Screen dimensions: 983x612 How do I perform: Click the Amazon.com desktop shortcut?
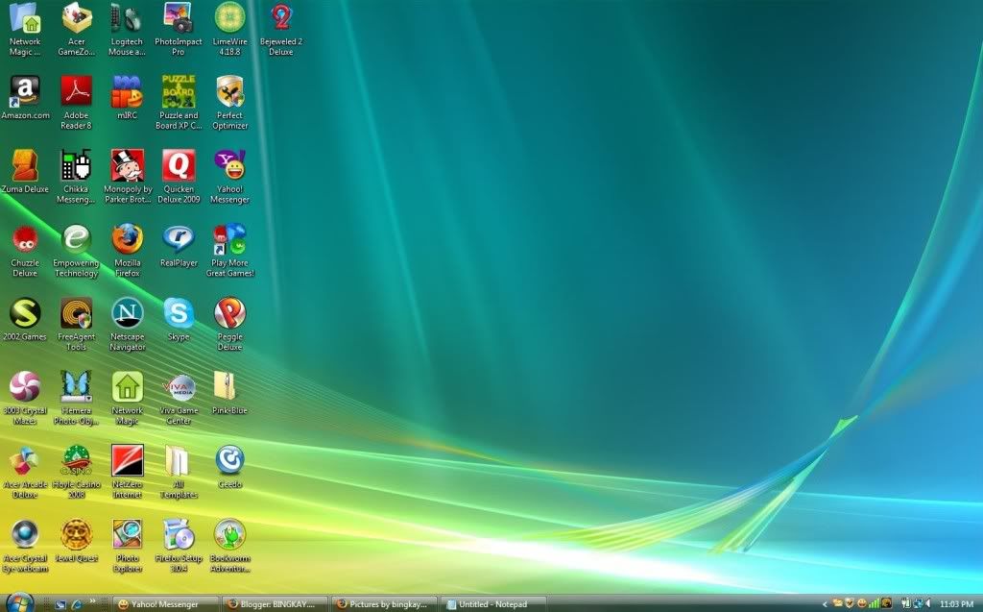click(x=25, y=98)
